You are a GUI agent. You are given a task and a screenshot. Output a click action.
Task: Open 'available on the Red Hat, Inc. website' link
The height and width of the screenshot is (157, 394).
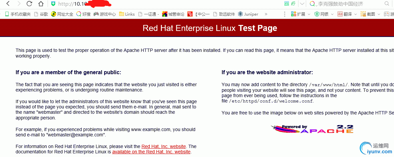[x=151, y=152]
